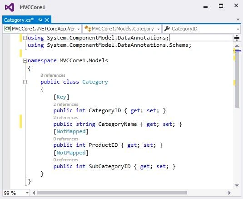Click the vertical scrollbar up arrow

point(237,45)
